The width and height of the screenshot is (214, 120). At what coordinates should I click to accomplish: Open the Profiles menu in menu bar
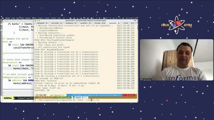[40, 18]
